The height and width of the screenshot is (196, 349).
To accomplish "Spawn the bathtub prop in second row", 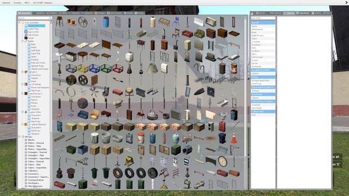I will pos(141,34).
